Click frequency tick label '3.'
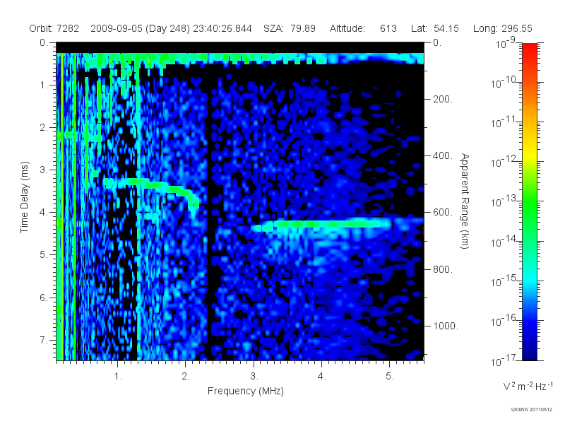The width and height of the screenshot is (565, 424). 254,377
